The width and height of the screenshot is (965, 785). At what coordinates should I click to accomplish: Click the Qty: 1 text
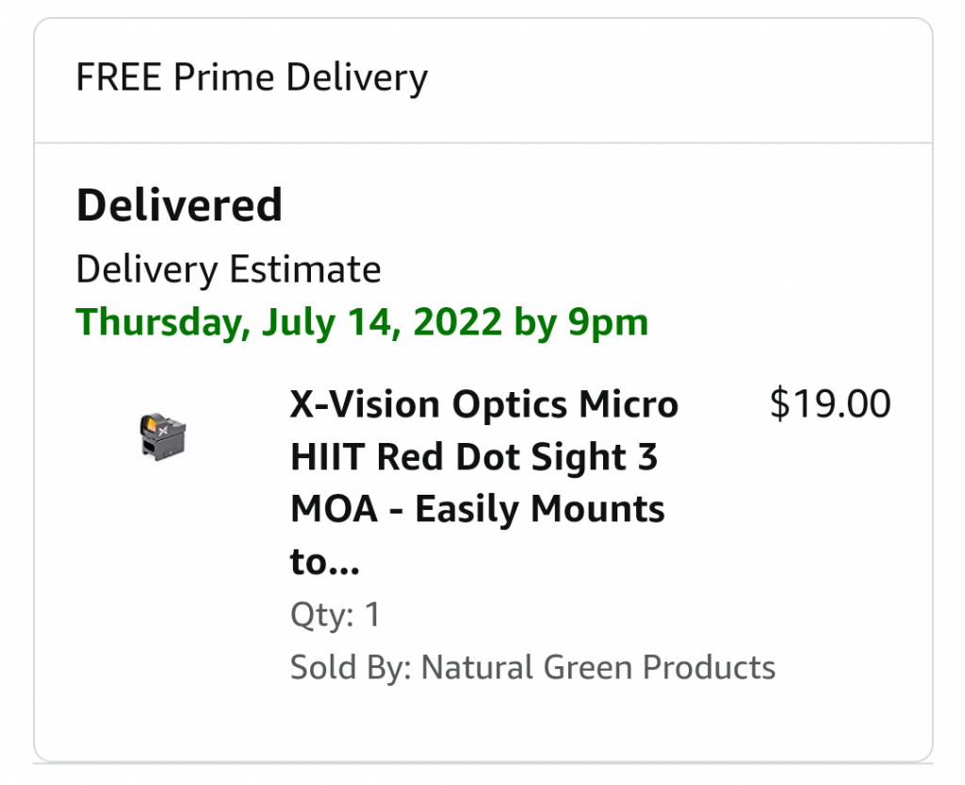[335, 615]
